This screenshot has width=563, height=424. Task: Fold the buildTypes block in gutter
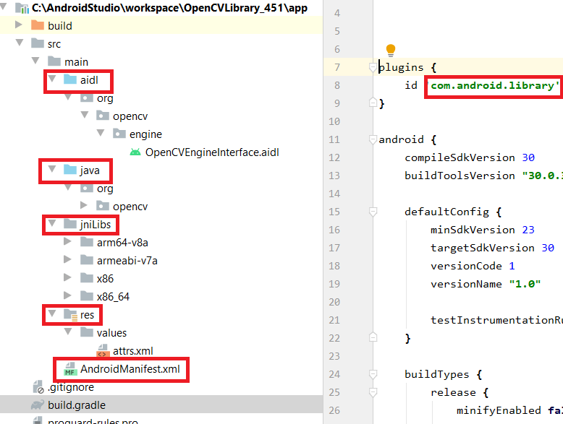point(373,374)
